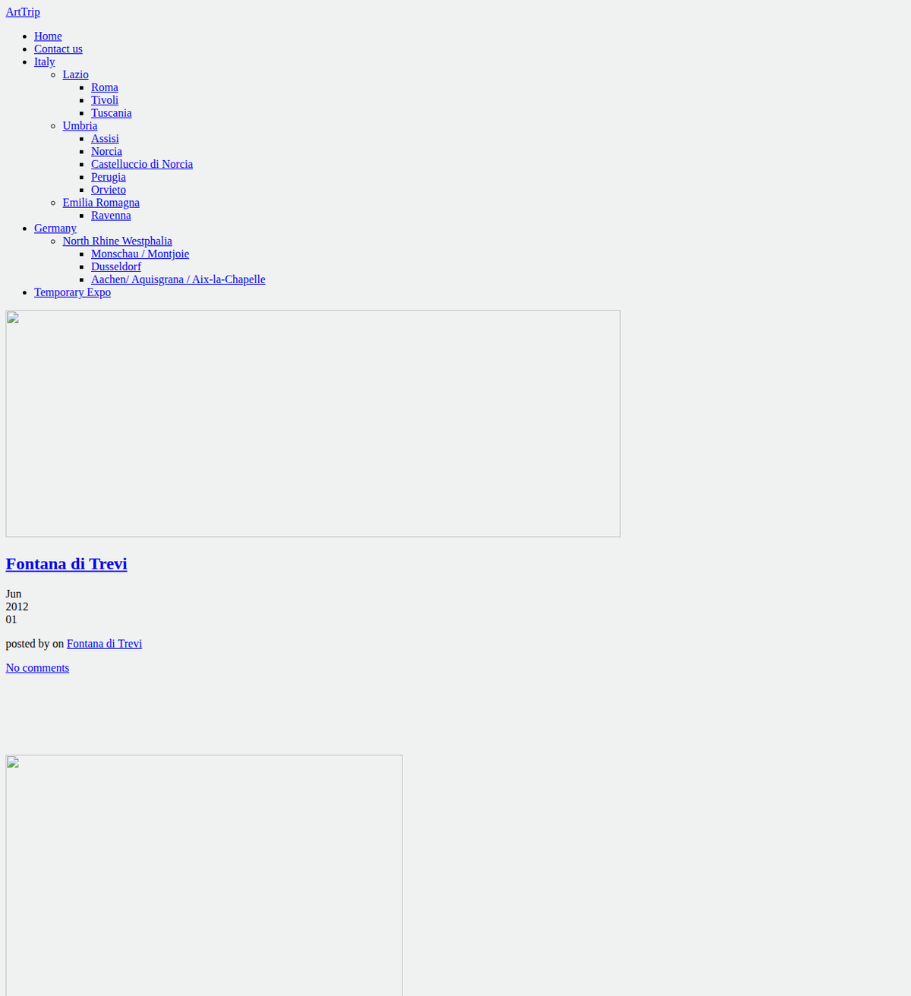Open the Norcia link
The height and width of the screenshot is (996, 911).
tap(106, 152)
